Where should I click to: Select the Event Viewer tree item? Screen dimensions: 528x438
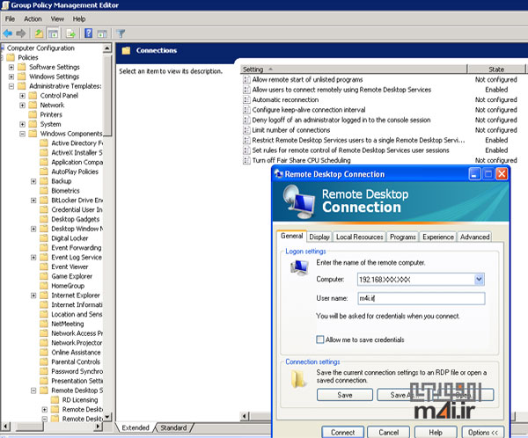pyautogui.click(x=70, y=266)
